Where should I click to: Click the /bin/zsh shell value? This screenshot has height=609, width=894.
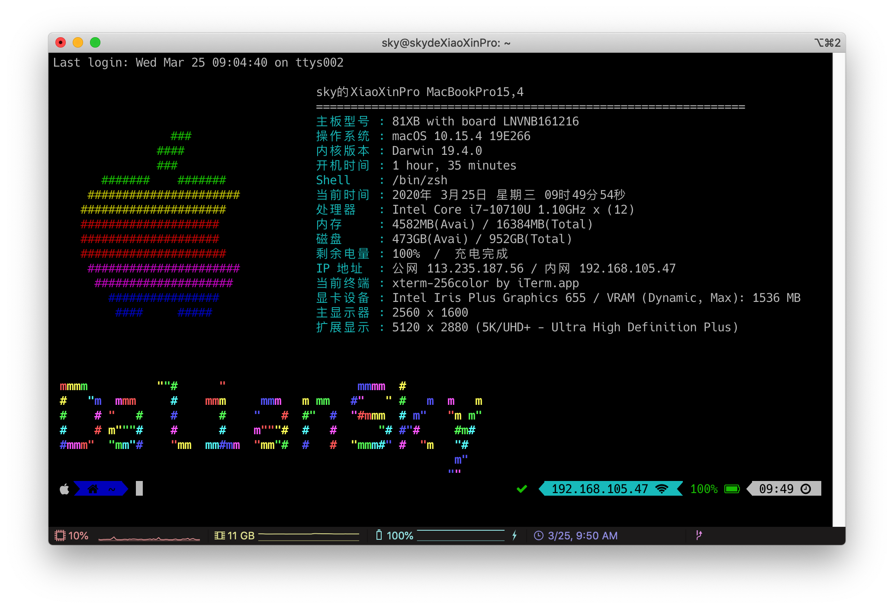[420, 180]
